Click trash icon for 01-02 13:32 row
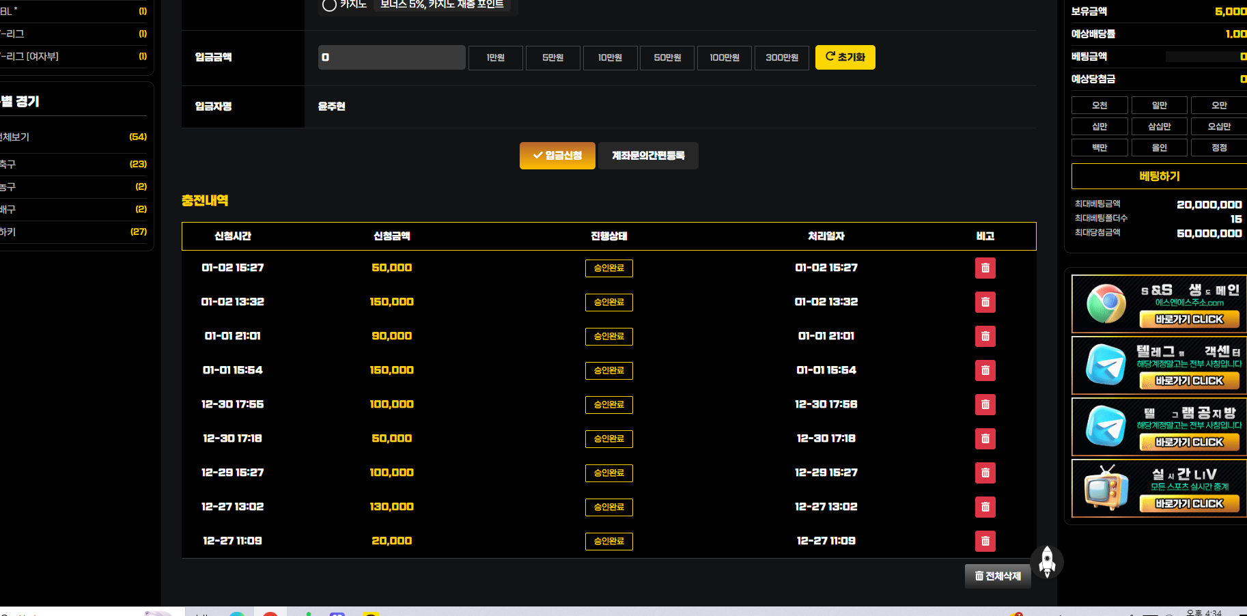This screenshot has height=616, width=1247. [985, 302]
